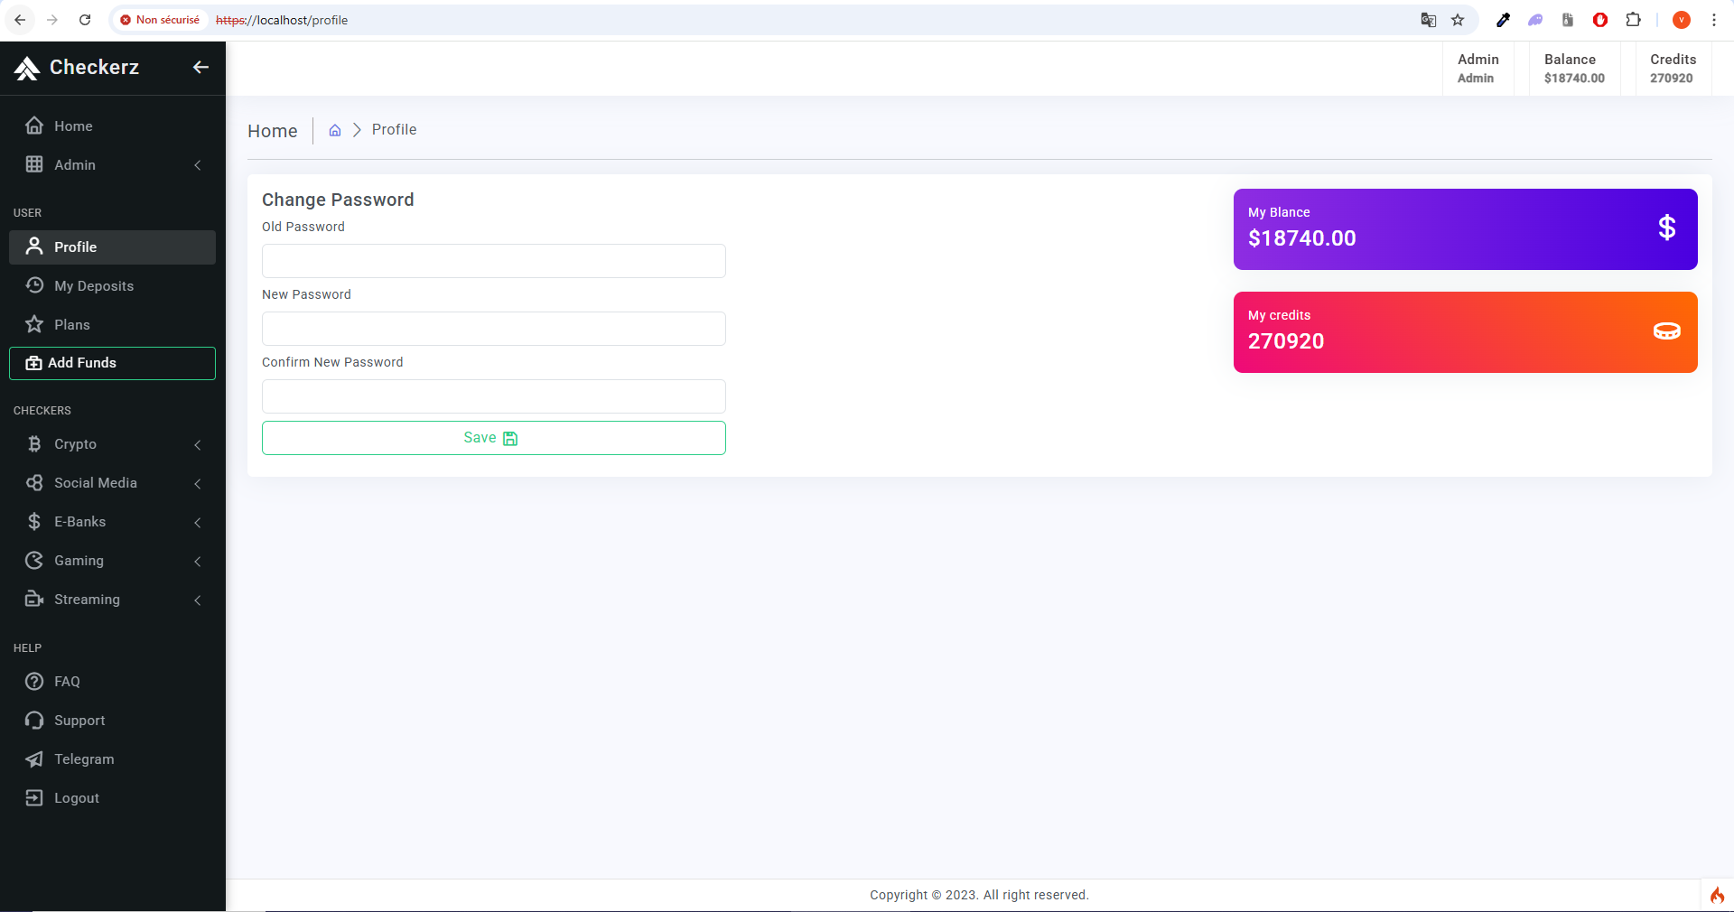Collapse the sidebar with the left arrow
Screen dimensions: 1734x912
200,67
